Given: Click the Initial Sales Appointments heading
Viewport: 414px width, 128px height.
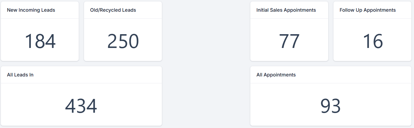Looking at the screenshot, I should click(x=286, y=10).
